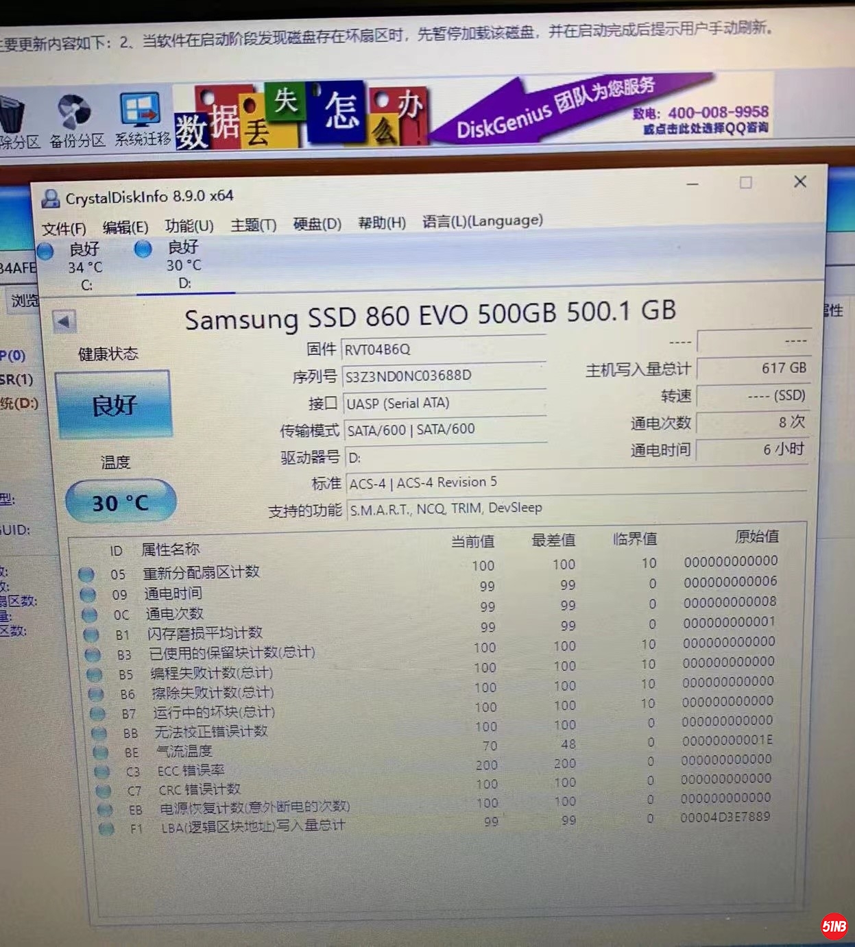Click the status dot beside attribute 05
855x947 pixels.
click(x=86, y=576)
